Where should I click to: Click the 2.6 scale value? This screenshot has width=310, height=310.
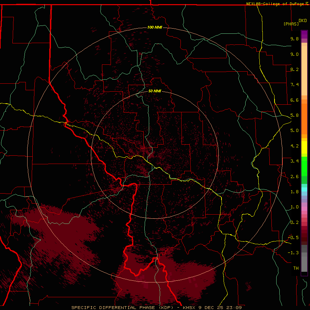(294, 177)
